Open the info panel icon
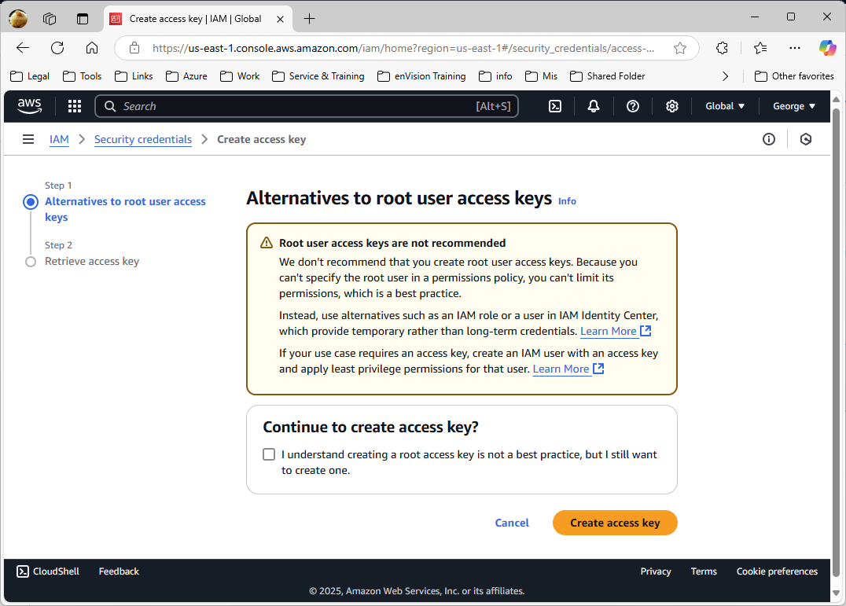 [769, 139]
